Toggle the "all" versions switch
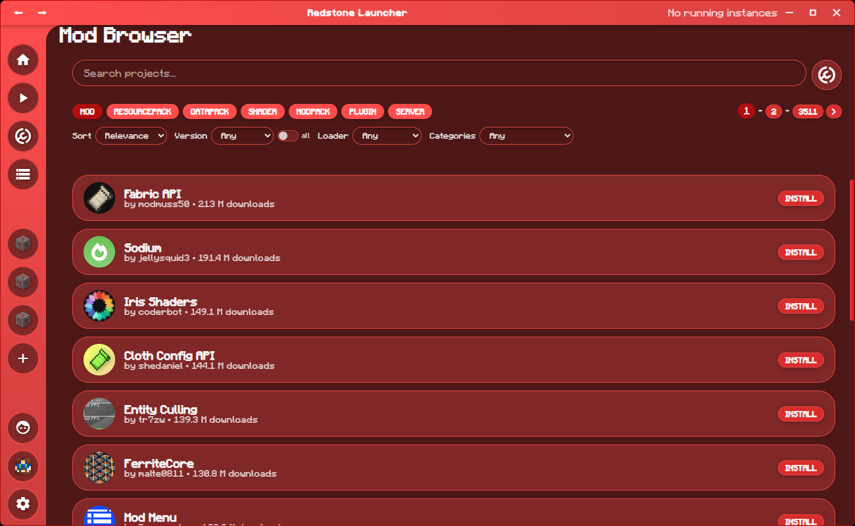Screen dimensions: 855x526 click(x=287, y=136)
